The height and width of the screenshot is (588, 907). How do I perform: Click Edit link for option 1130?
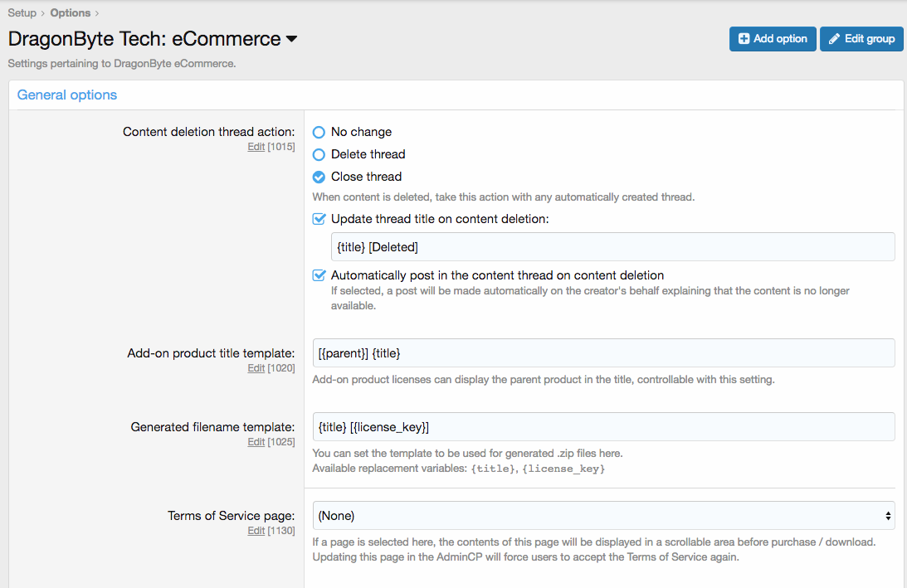pos(256,531)
